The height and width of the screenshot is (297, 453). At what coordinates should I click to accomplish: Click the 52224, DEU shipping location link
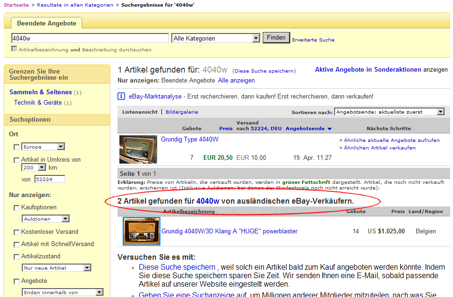[266, 128]
